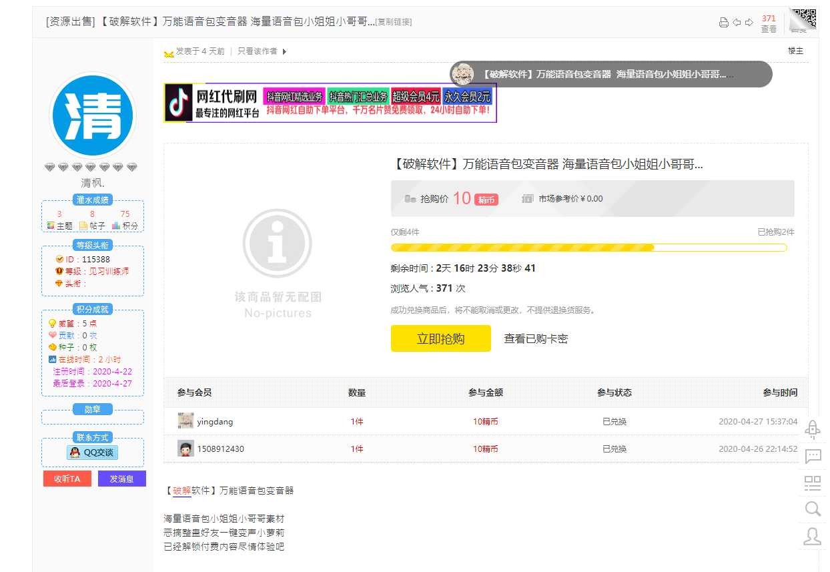Click the 发消息 button

coord(122,479)
